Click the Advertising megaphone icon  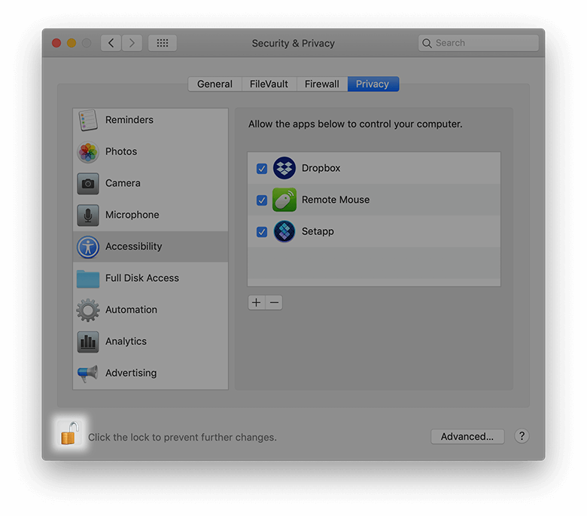(x=88, y=373)
